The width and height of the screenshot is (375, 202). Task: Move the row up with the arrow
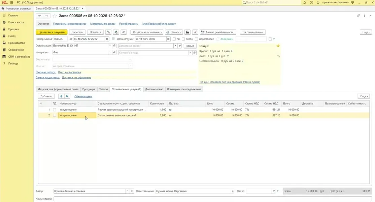click(61, 96)
